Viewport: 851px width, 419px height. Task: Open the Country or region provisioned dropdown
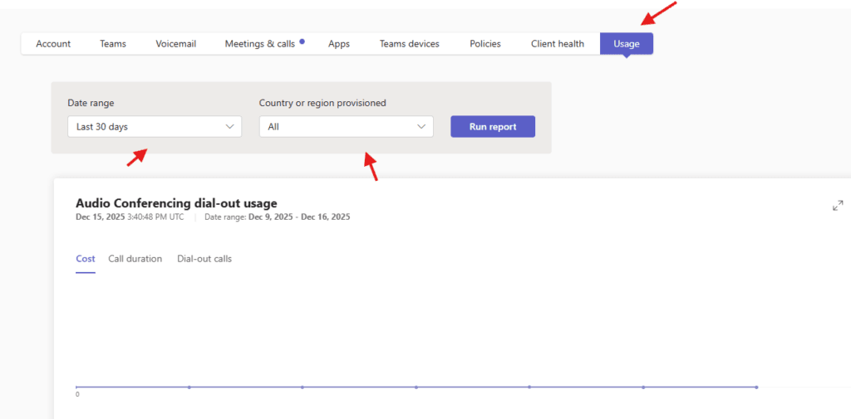coord(346,127)
